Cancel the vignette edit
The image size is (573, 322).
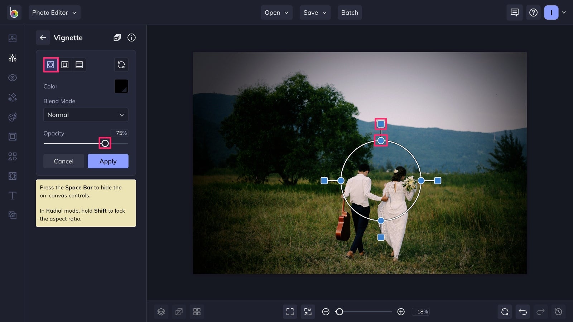pos(64,161)
